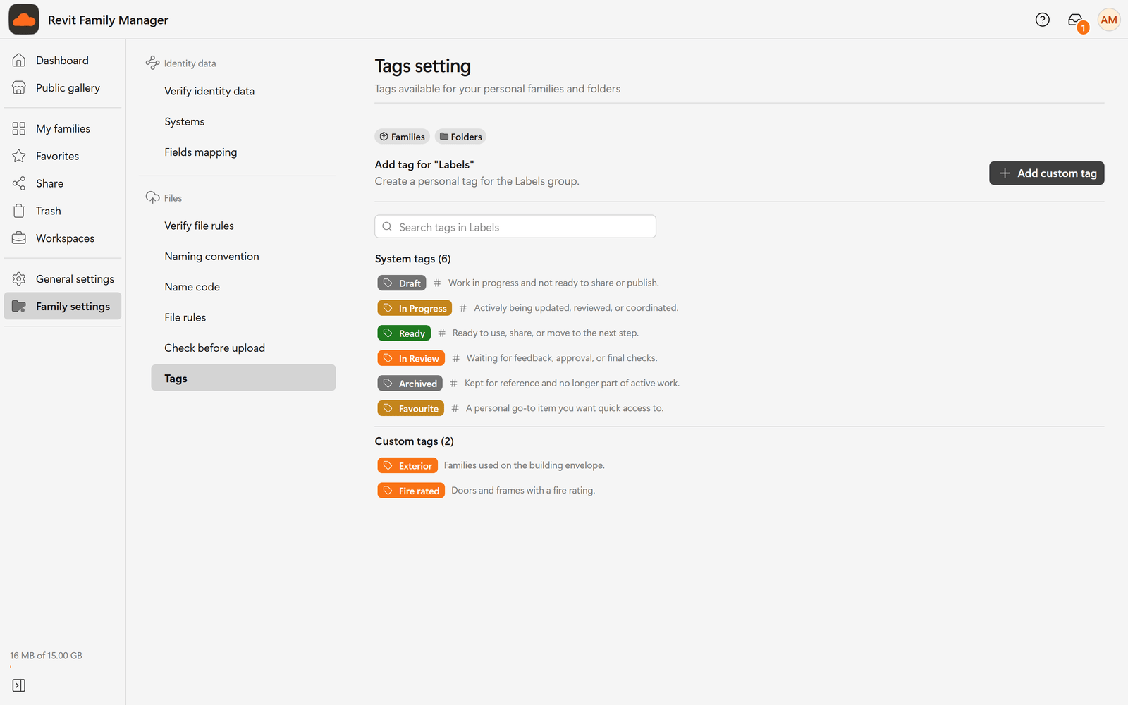Screen dimensions: 1128x705
Task: Click the General settings gear icon
Action: click(19, 279)
